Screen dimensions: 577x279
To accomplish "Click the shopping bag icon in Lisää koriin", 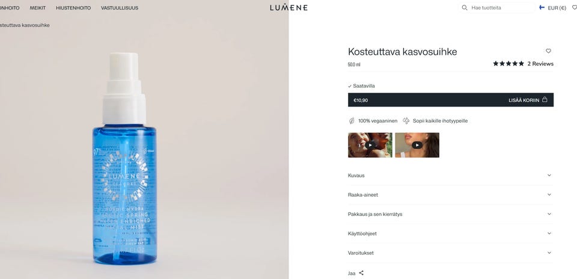I will point(545,100).
